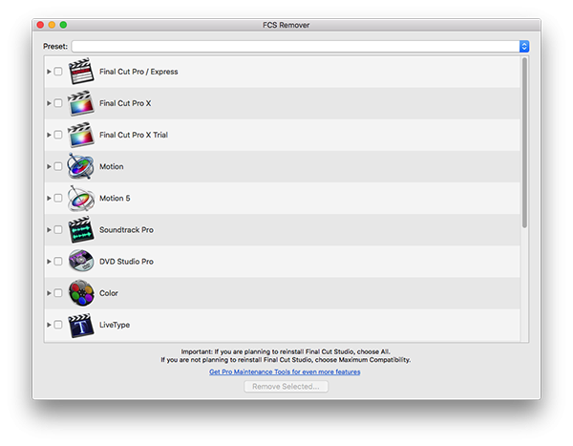573x446 pixels.
Task: Select the 'Final Cut Pro X' label
Action: click(125, 103)
